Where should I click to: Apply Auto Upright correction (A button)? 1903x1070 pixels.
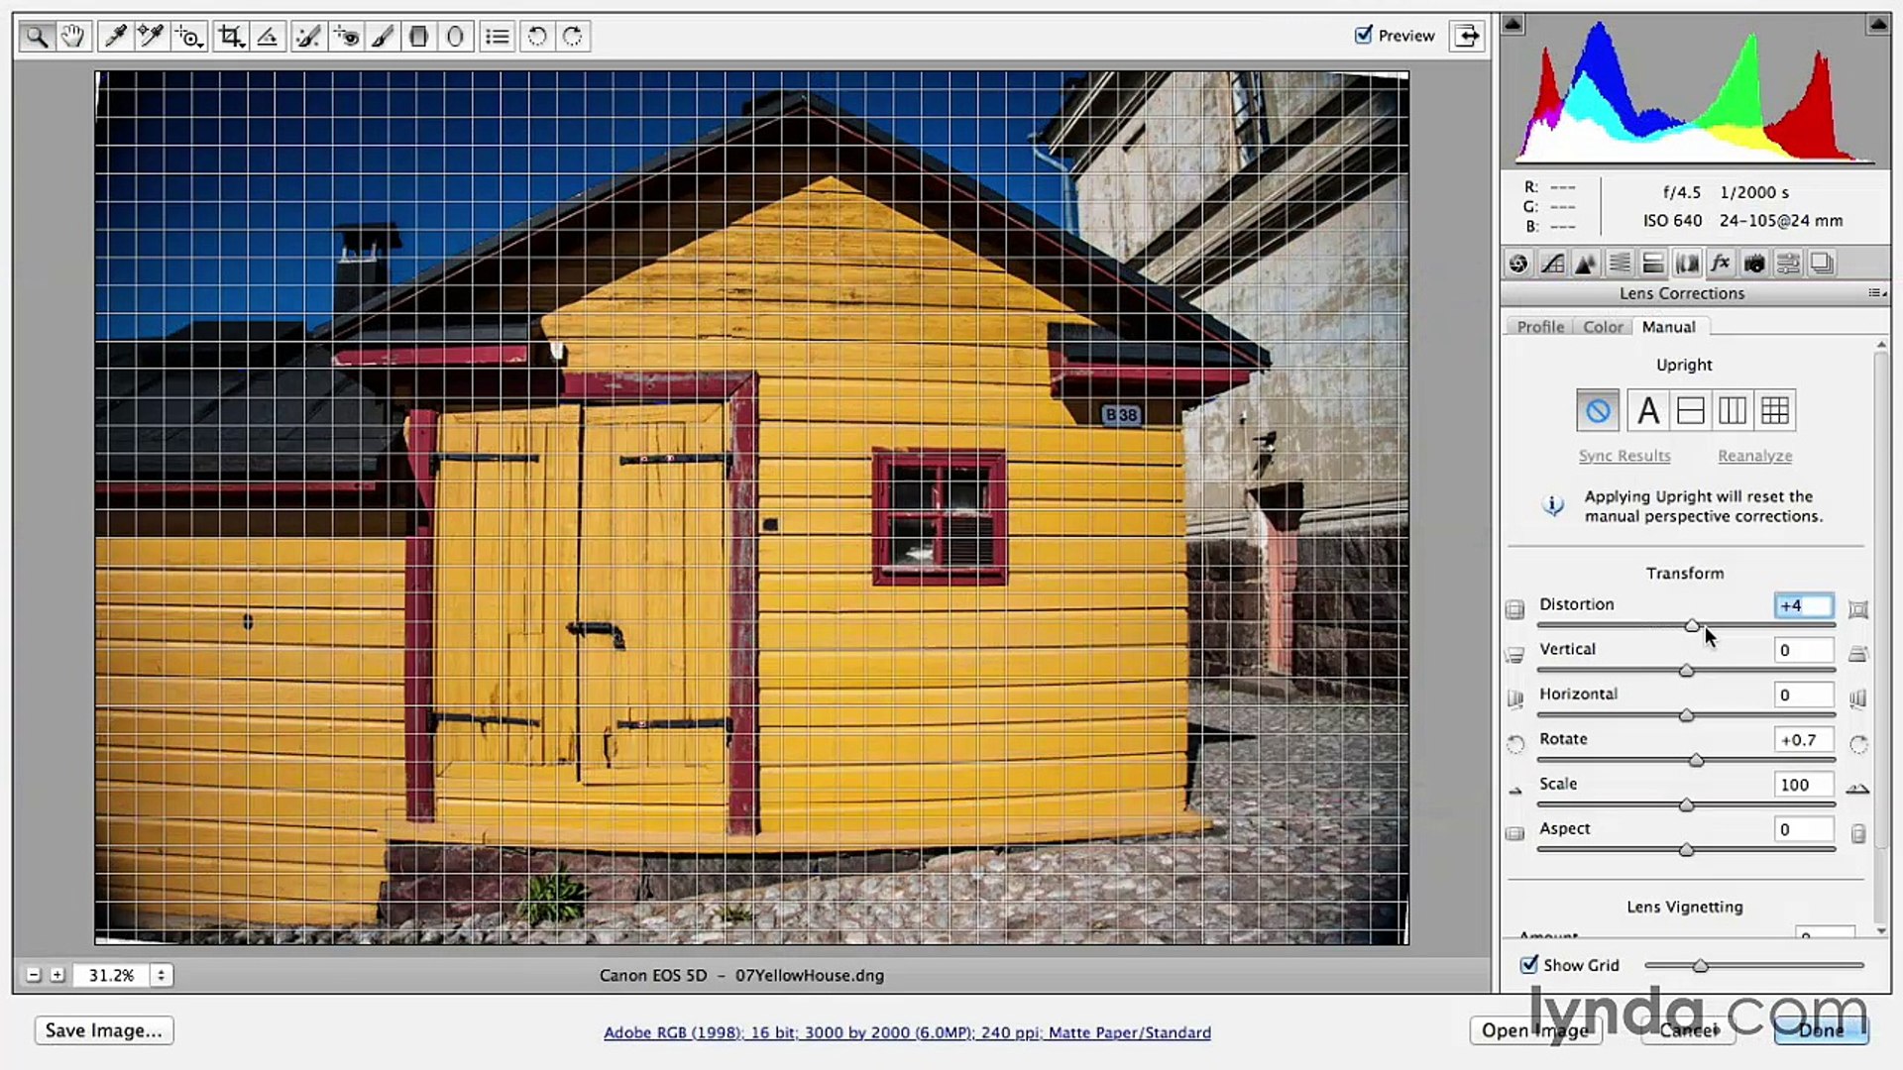(1647, 410)
